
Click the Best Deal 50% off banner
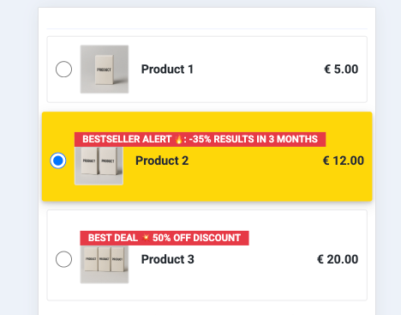[x=165, y=238]
